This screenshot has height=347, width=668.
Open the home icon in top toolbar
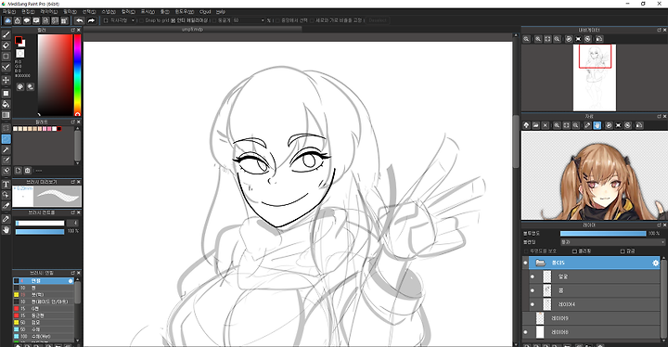coord(18,20)
